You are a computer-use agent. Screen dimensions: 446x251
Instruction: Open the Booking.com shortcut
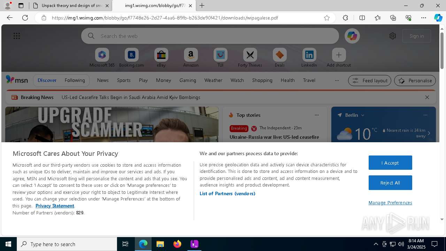(131, 58)
